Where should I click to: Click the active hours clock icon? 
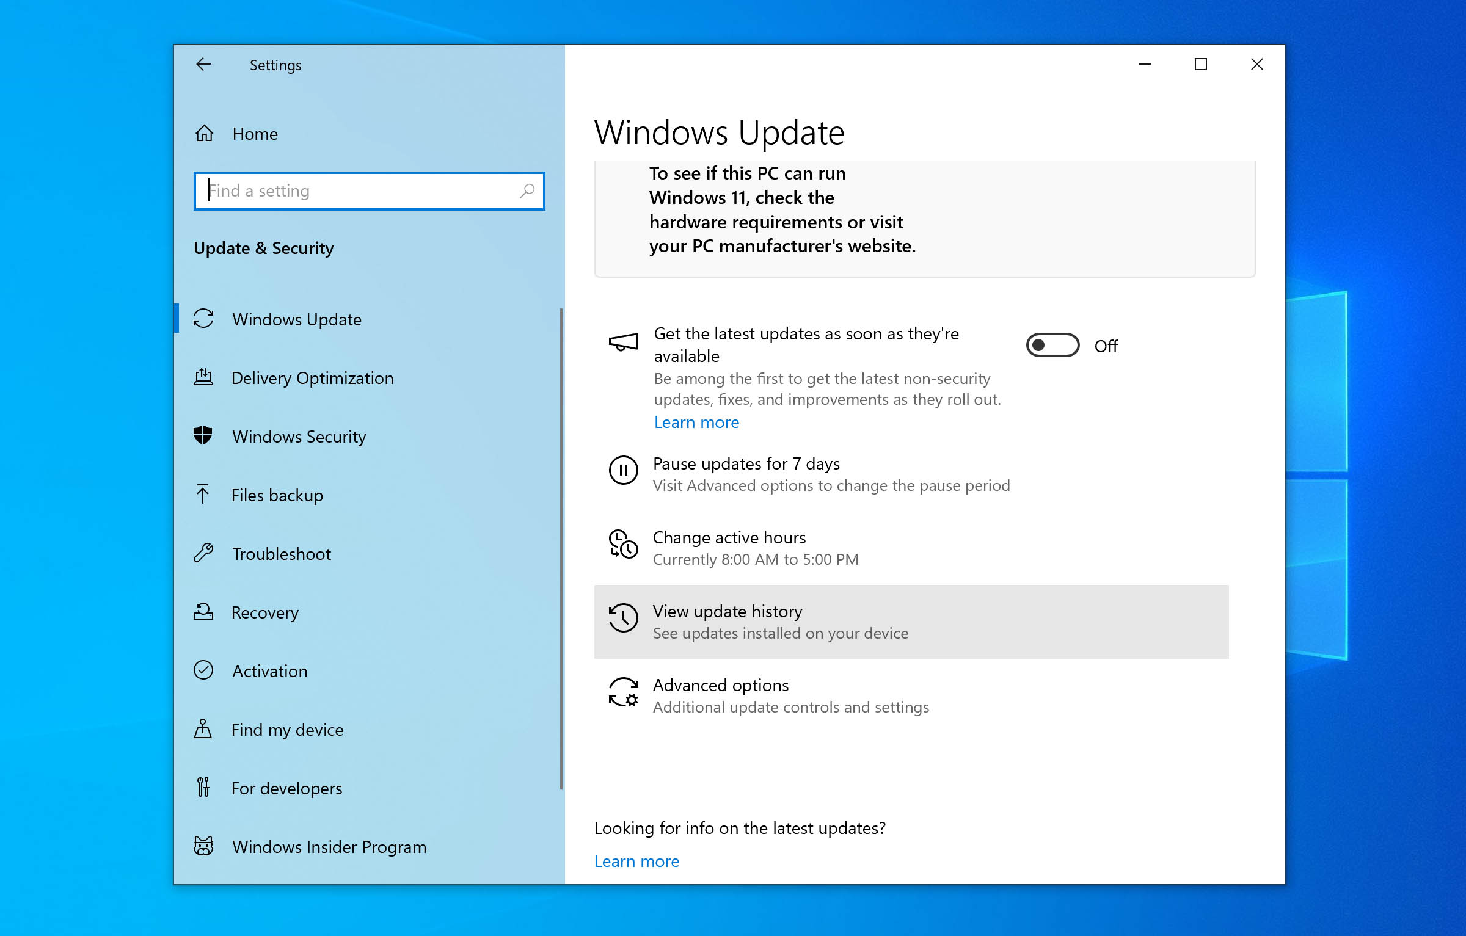624,544
